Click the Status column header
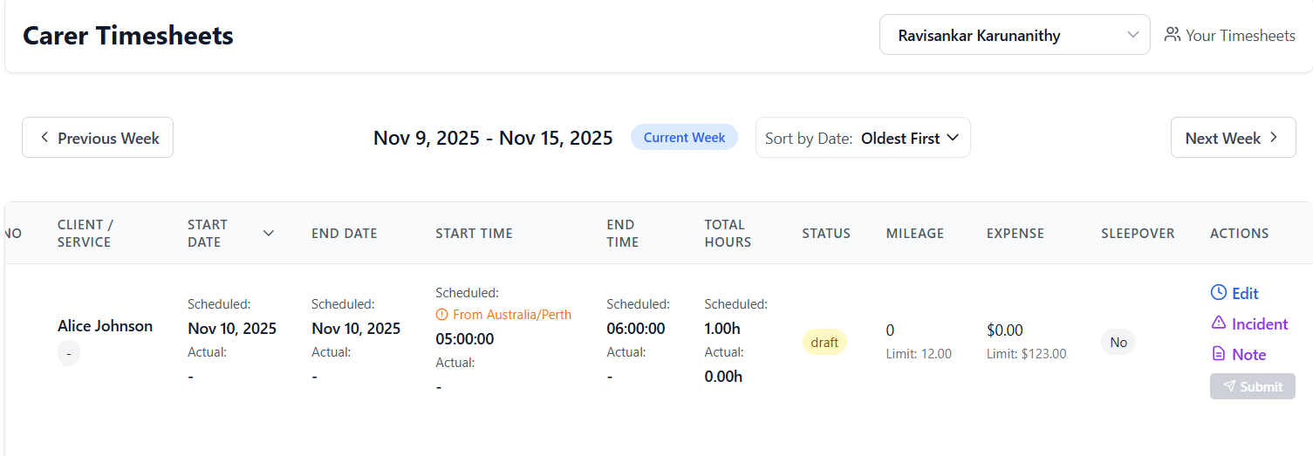Viewport: 1313px width, 456px height. pos(826,233)
